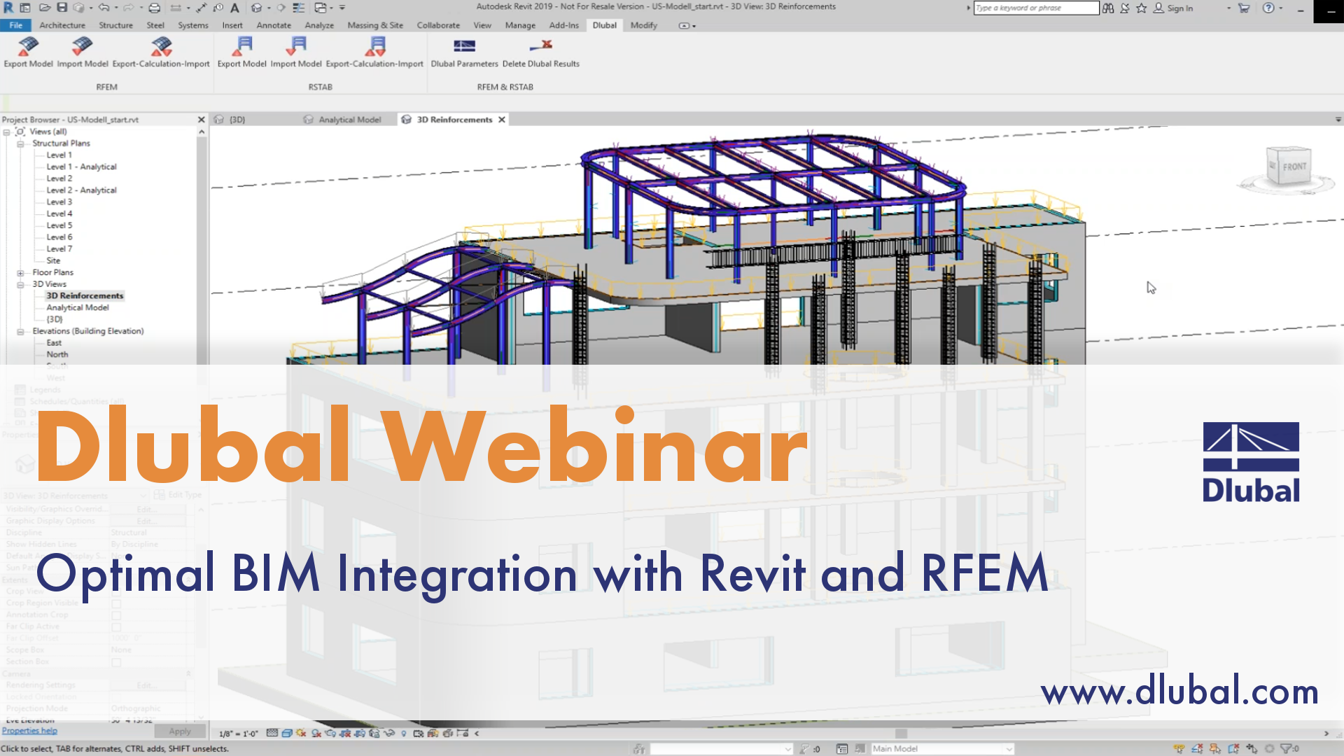1344x756 pixels.
Task: Click the Project Browser scroll-up arrow
Action: click(x=202, y=132)
